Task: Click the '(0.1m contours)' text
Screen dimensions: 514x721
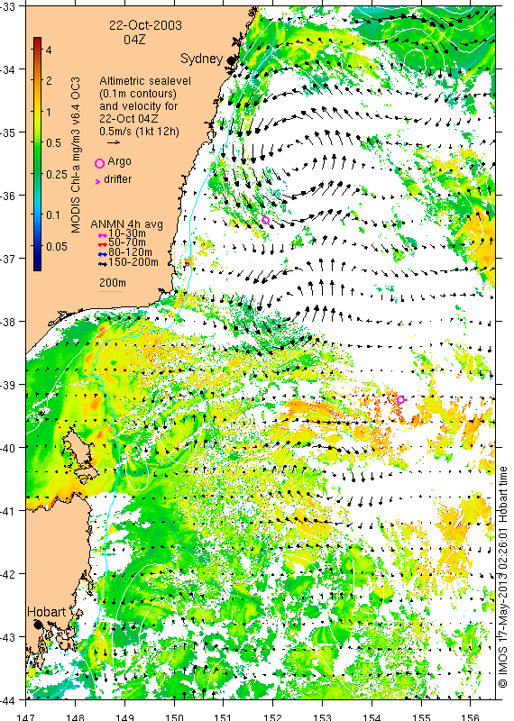Action: pyautogui.click(x=138, y=94)
